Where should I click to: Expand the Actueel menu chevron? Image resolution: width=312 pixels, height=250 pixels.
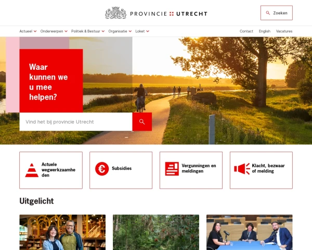pyautogui.click(x=35, y=31)
